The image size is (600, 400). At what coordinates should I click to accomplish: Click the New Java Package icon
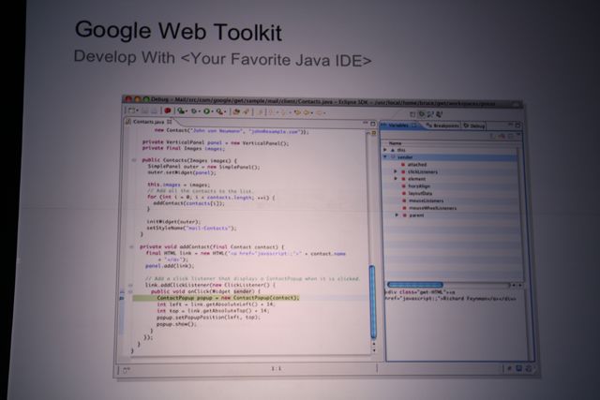pyautogui.click(x=236, y=111)
